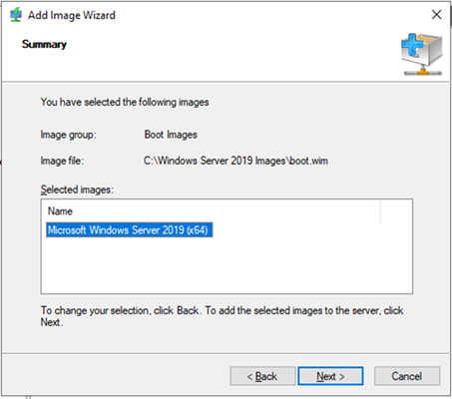Click the blank column header right of Name

pos(396,211)
